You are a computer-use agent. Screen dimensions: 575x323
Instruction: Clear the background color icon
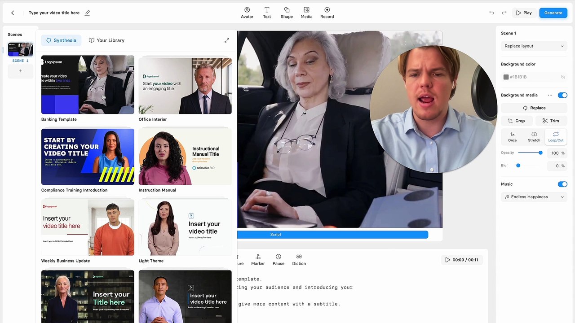pyautogui.click(x=562, y=77)
